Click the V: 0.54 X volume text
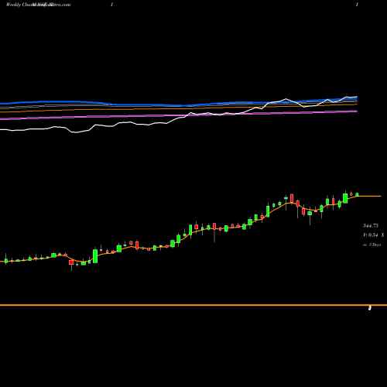The height and width of the screenshot is (387, 387). [x=374, y=235]
